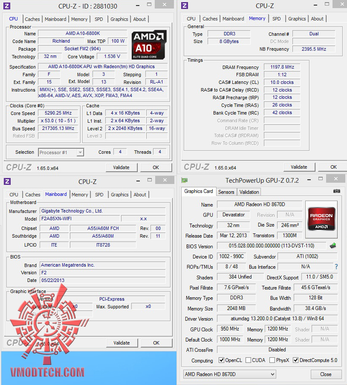Open Mainboard tab in CPU-Z ID window
This screenshot has height=385, width=347.
(x=55, y=19)
